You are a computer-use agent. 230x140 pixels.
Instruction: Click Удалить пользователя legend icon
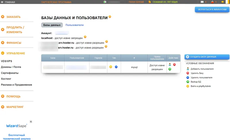click(x=188, y=77)
